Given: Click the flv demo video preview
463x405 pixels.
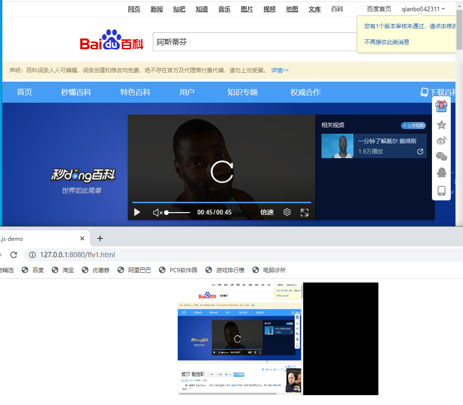Looking at the screenshot, I should point(278,339).
